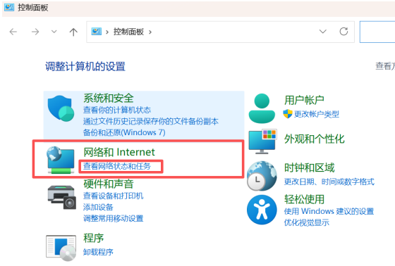Click shield icon beside 更改帐户类型
This screenshot has width=395, height=266.
coord(288,114)
